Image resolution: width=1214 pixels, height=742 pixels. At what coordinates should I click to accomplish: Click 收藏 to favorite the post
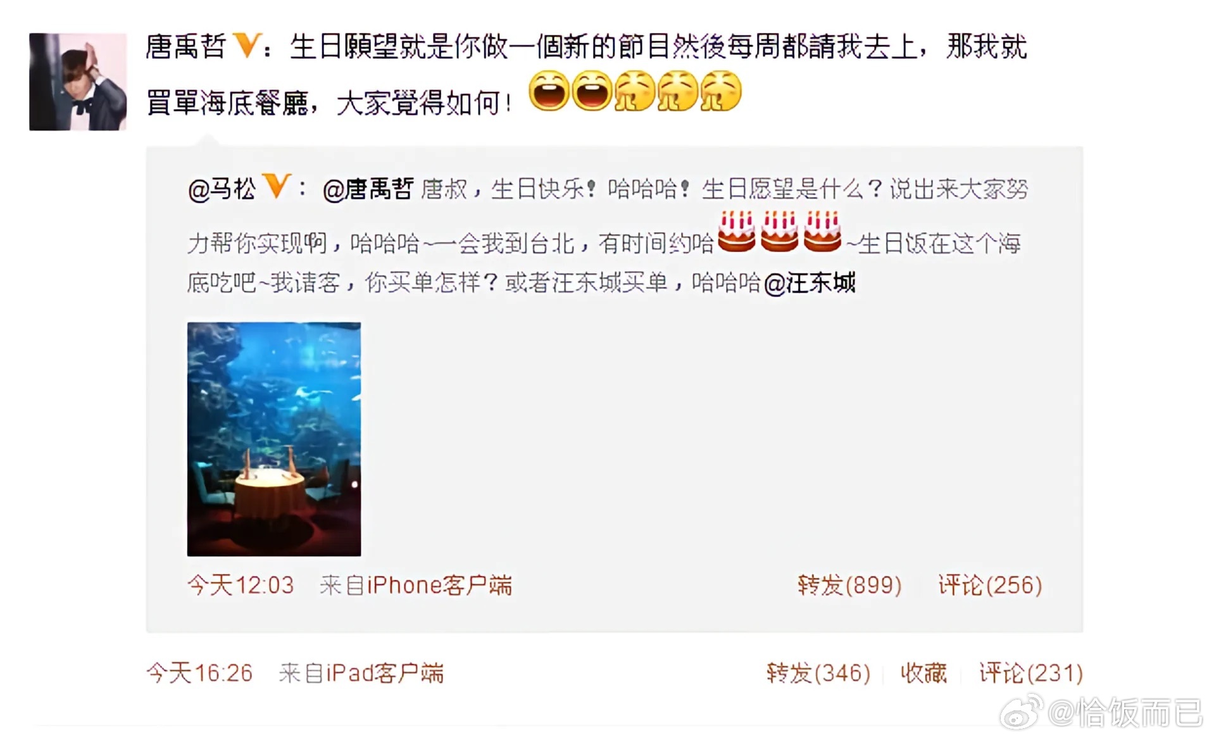923,672
